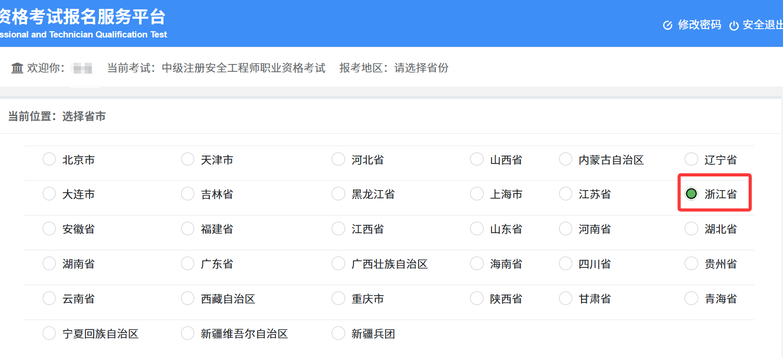Select the 广东省 option
This screenshot has height=357, width=783.
187,263
